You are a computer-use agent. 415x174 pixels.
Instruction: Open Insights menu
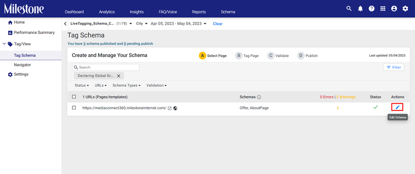137,12
